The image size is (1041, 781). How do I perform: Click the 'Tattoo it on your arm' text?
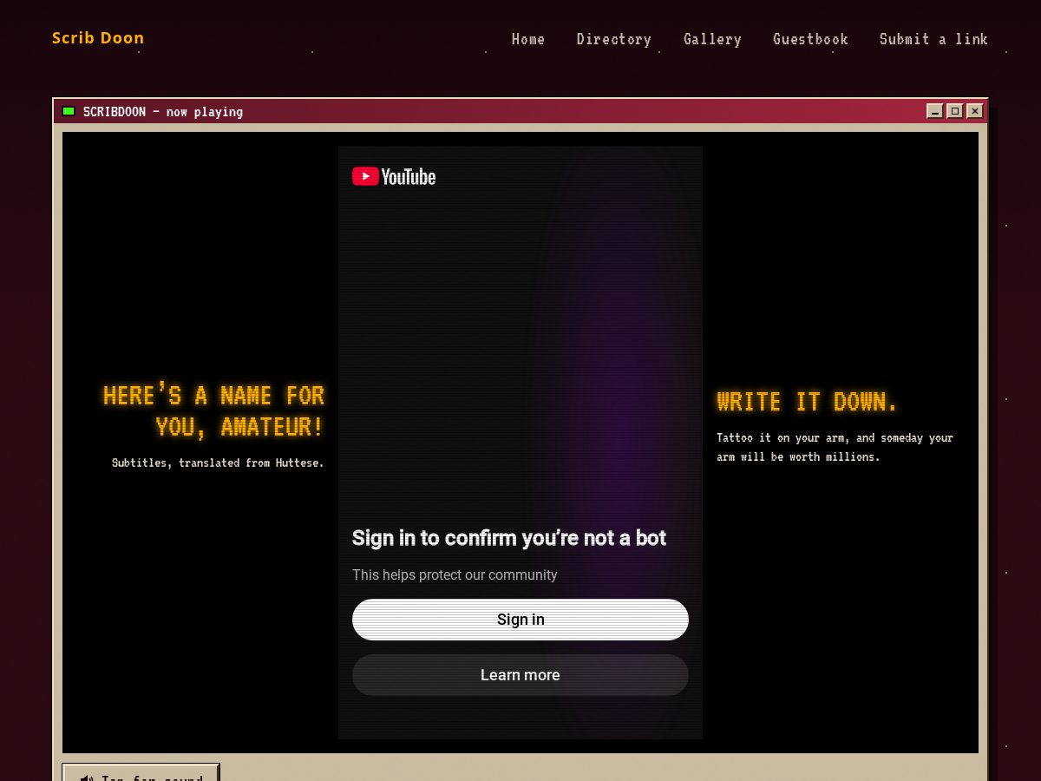click(835, 447)
